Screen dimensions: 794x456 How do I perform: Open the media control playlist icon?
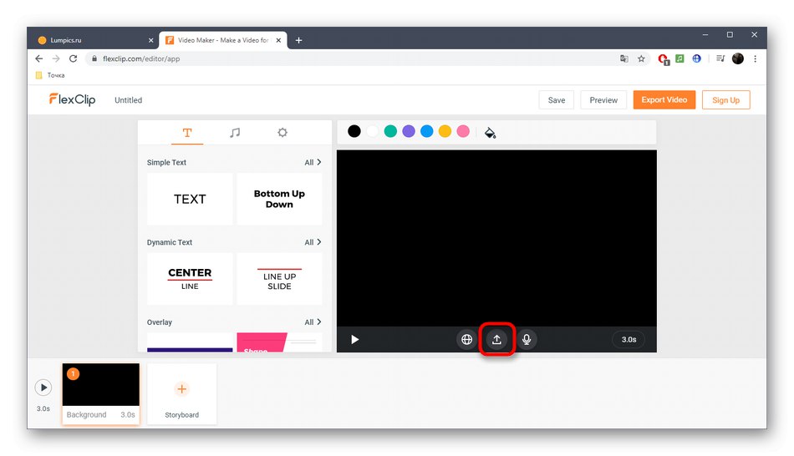(x=720, y=58)
